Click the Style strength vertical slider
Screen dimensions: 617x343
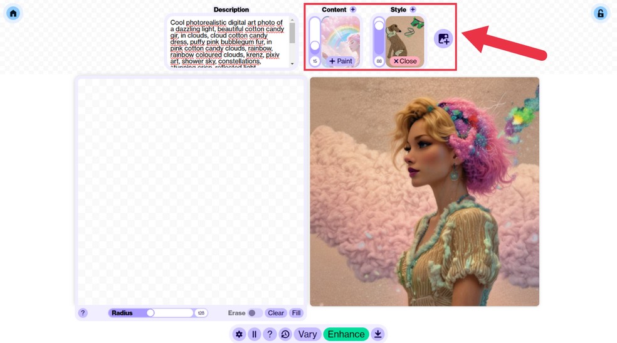(x=379, y=36)
